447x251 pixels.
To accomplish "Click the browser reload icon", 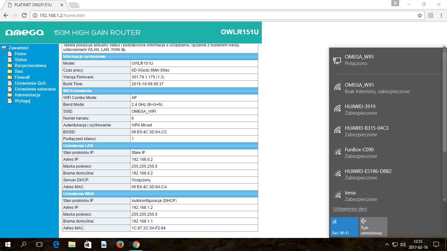I will (24, 15).
